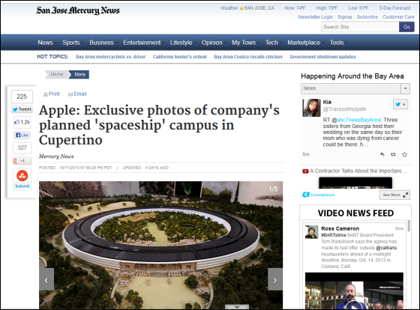Click the #BARTstrike hashtag

(334, 235)
